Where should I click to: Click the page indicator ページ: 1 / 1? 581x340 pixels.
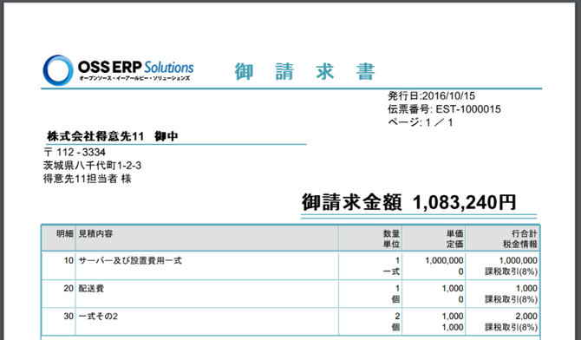pos(421,122)
